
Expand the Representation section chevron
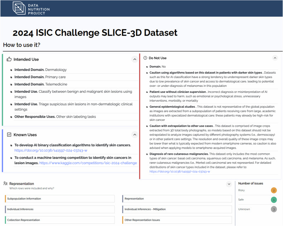[229, 184]
